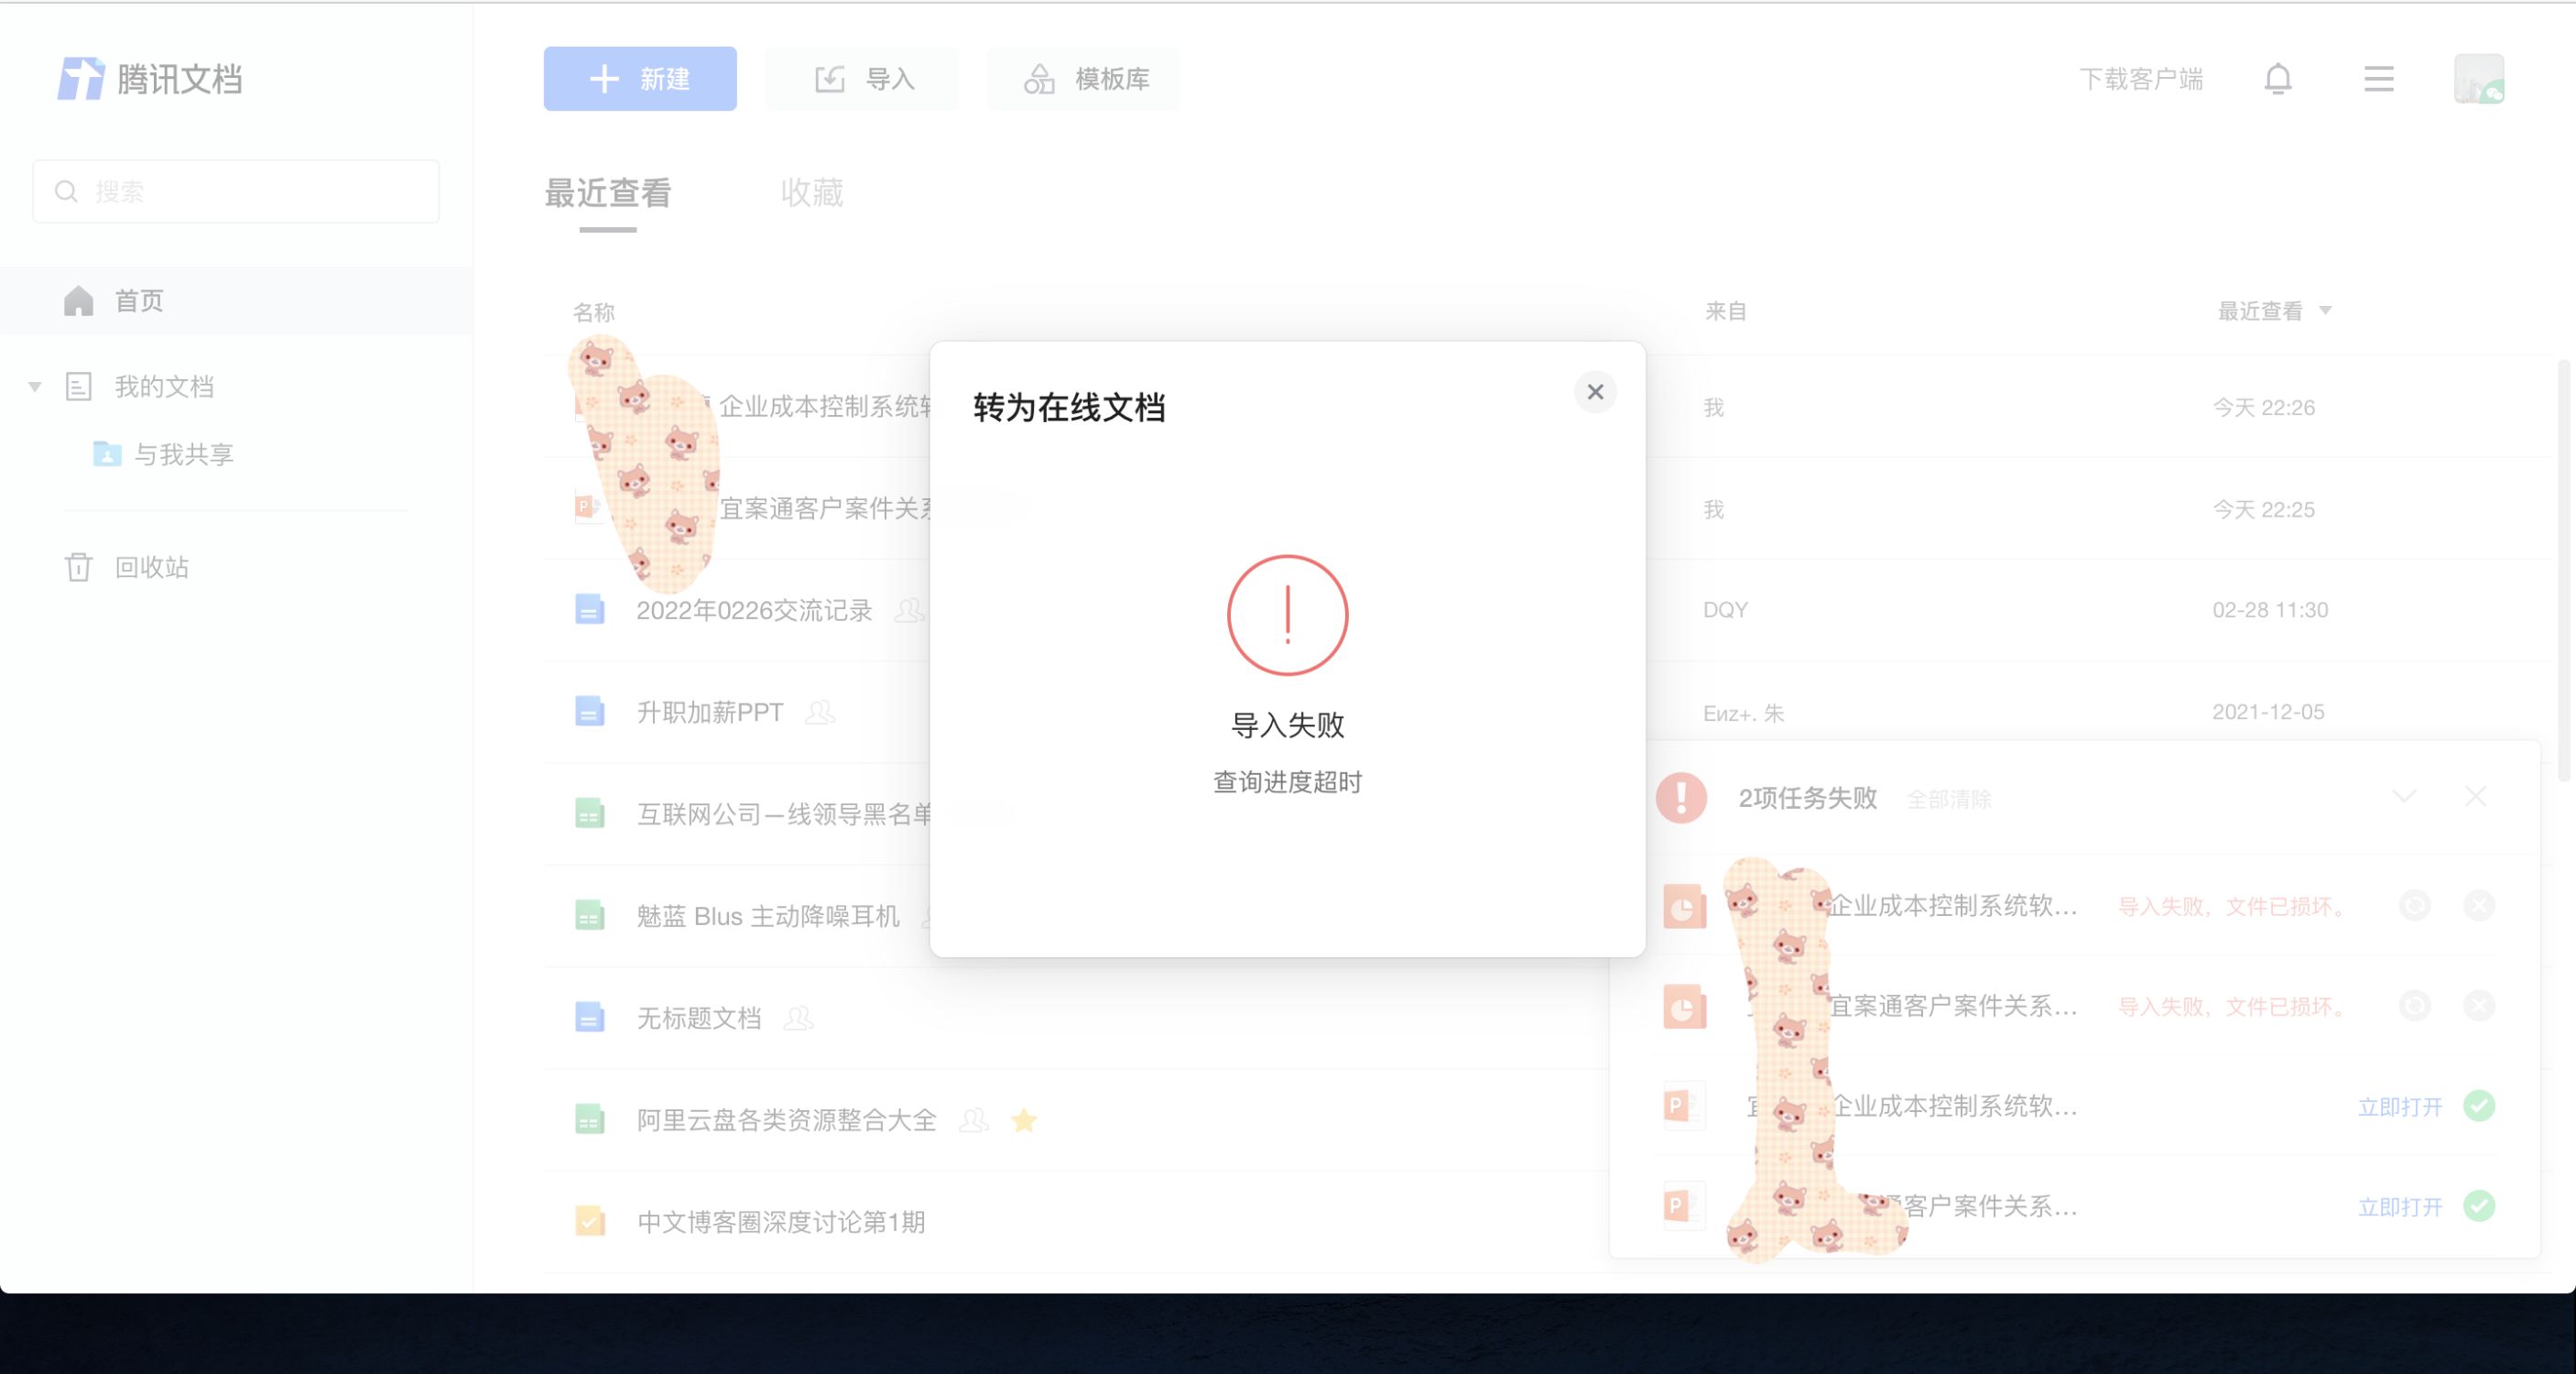Remove the second failed import task

click(2478, 1006)
